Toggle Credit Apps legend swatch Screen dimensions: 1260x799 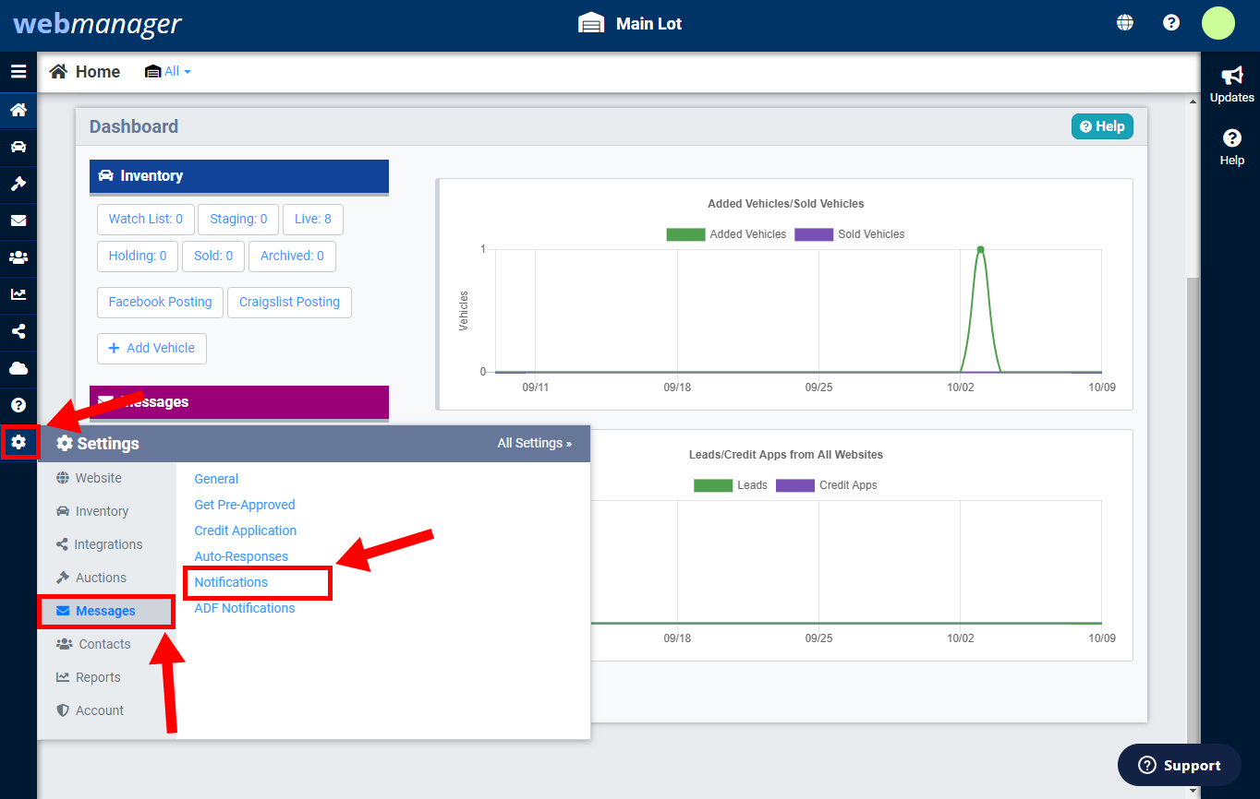[795, 485]
